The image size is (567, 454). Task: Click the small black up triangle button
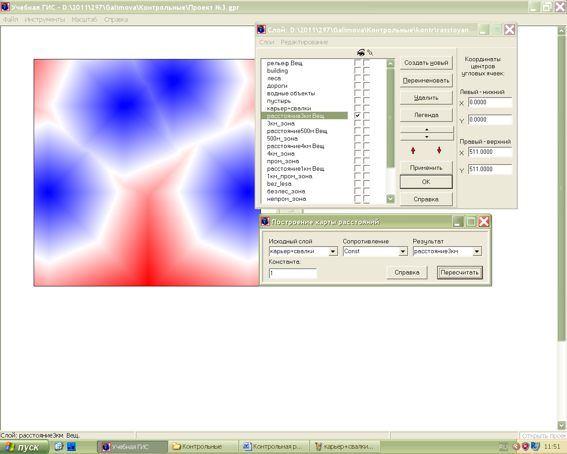427,129
